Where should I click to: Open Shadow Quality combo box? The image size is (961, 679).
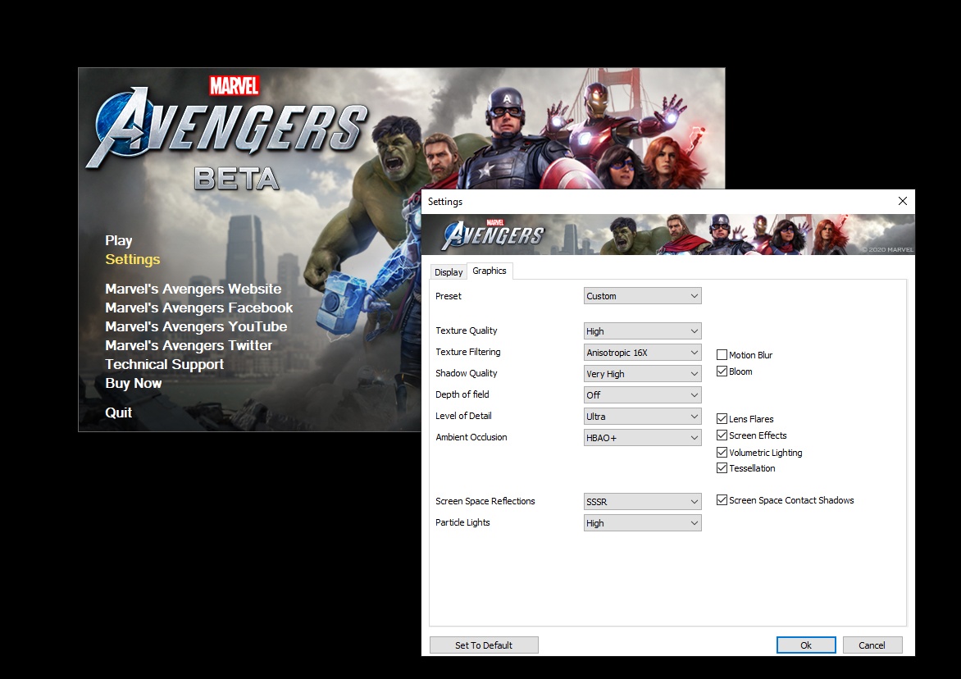pyautogui.click(x=642, y=374)
